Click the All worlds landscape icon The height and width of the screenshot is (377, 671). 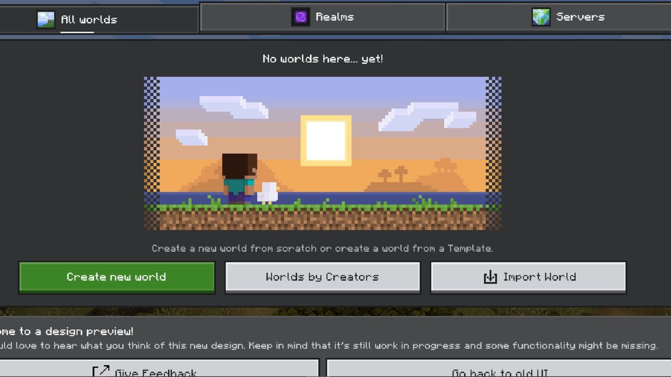point(46,19)
